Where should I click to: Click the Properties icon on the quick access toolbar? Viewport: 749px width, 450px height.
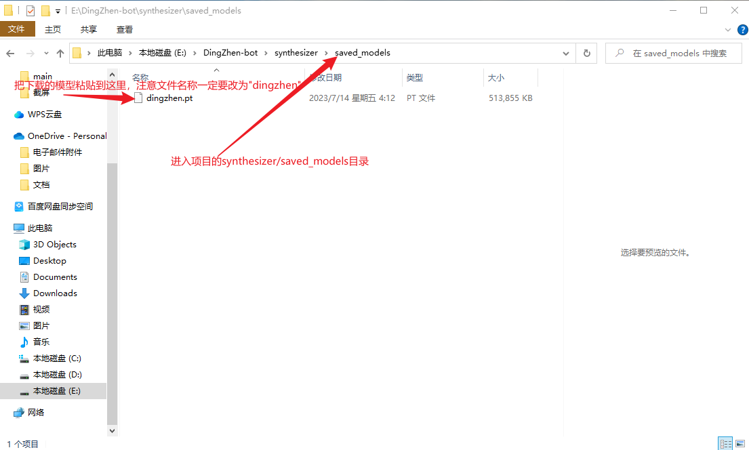point(29,10)
